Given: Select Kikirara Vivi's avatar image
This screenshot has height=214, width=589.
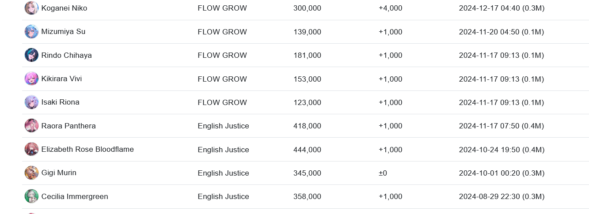Looking at the screenshot, I should tap(31, 79).
